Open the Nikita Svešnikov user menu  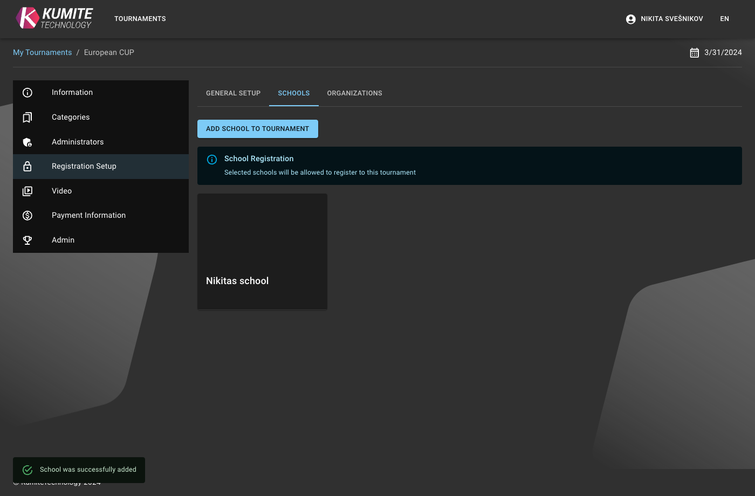coord(671,19)
